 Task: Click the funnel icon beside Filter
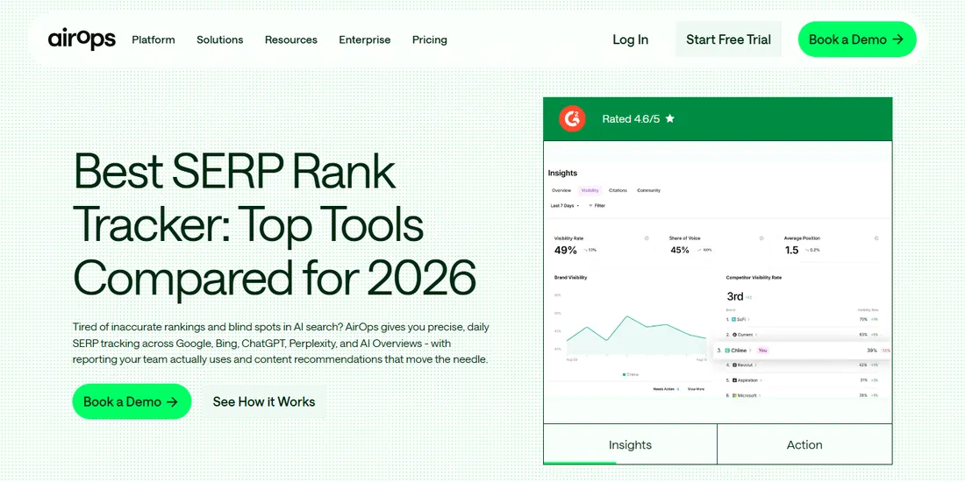pos(590,205)
